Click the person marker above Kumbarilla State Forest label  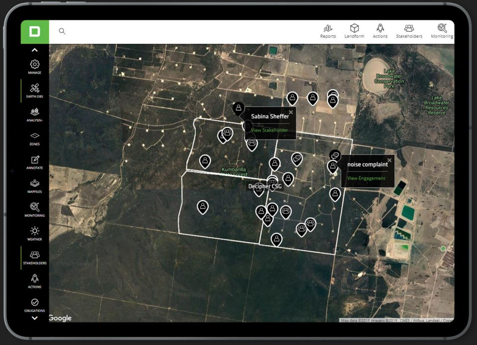[x=205, y=161]
